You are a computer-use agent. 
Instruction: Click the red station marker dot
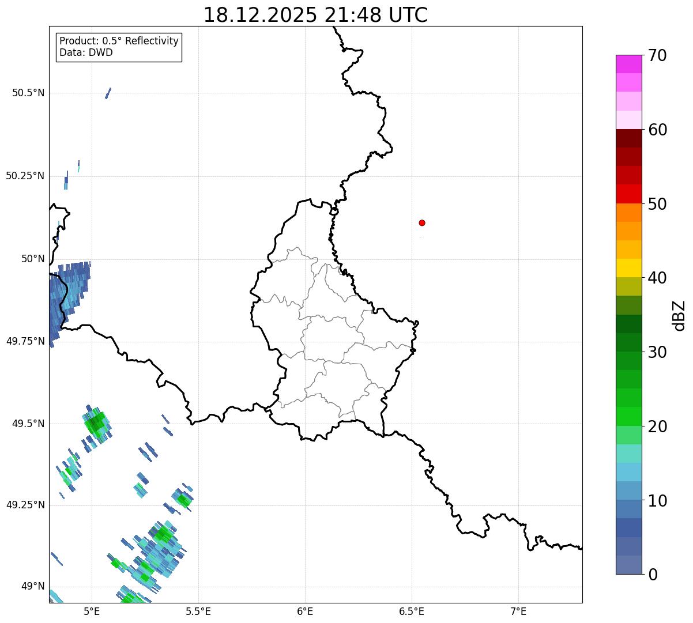[422, 222]
